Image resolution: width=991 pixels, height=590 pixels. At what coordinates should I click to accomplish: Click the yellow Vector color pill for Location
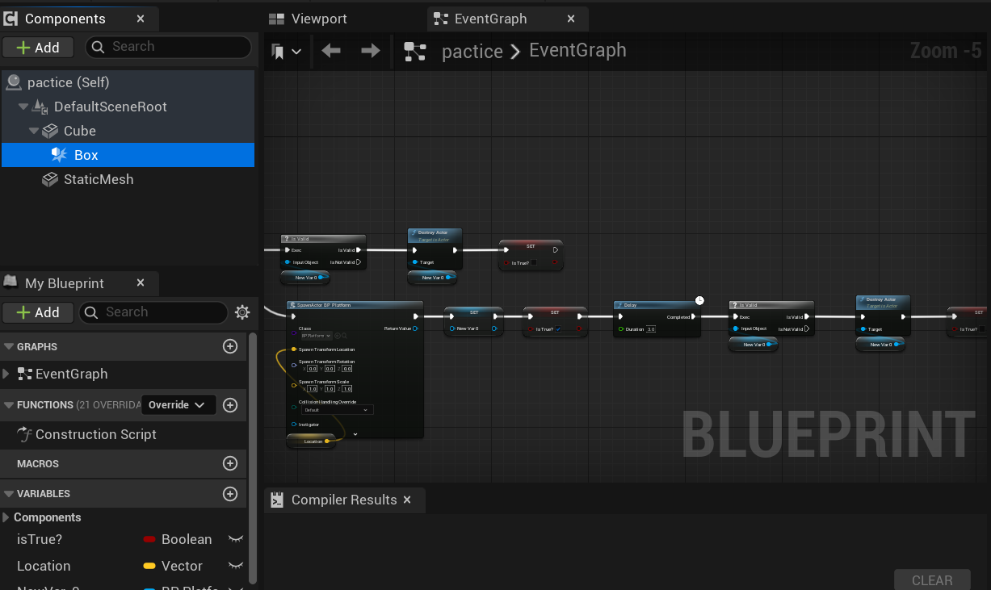tap(149, 566)
